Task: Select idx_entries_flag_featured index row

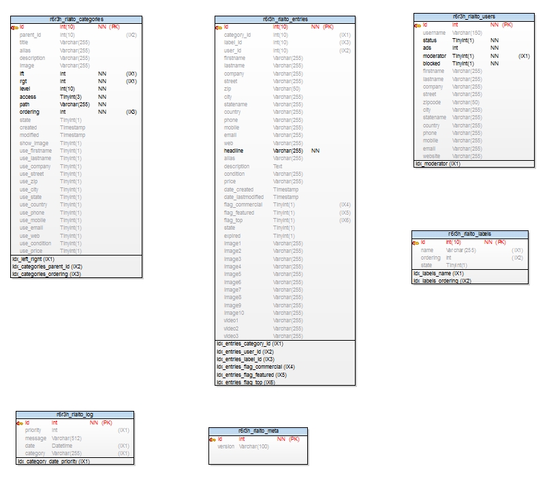Action: tap(251, 375)
